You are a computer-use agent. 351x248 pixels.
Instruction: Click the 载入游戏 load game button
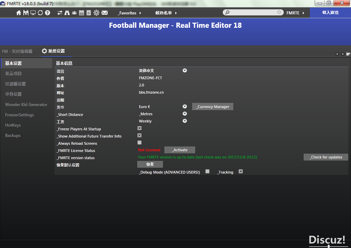click(x=330, y=13)
